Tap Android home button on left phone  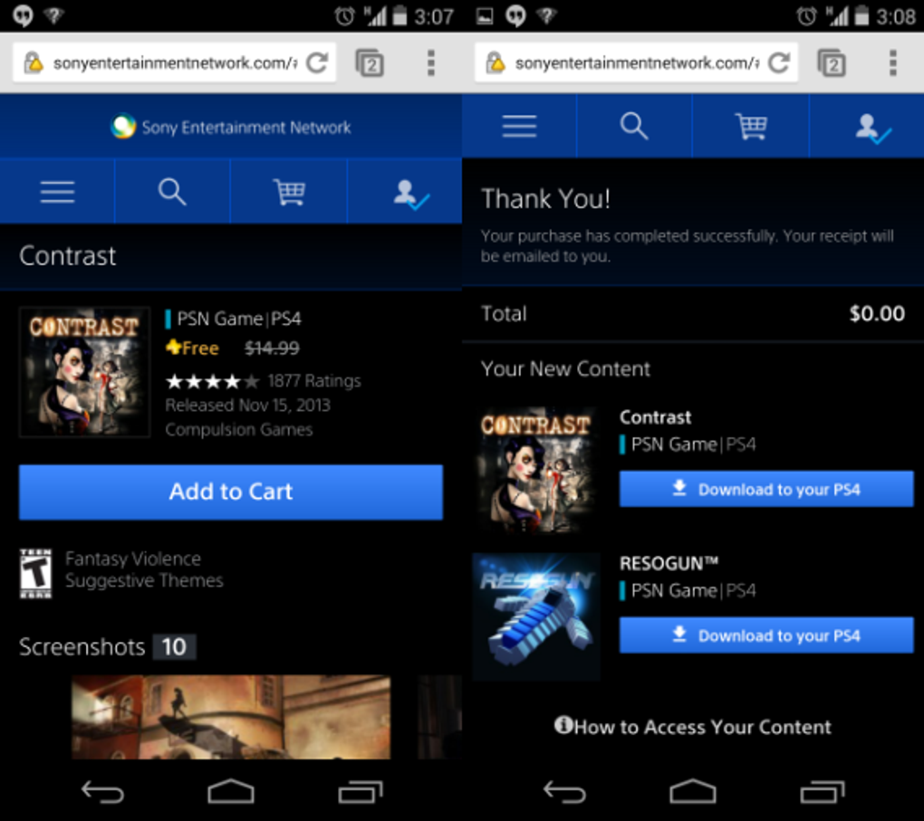pyautogui.click(x=231, y=791)
